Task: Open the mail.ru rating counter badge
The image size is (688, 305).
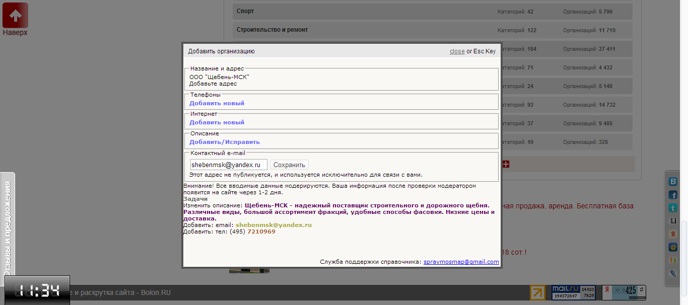Action: 573,292
